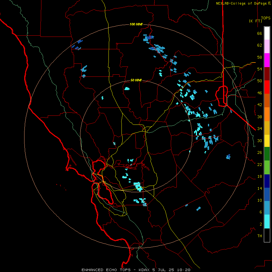
Task: Click the light green legend swatch
Action: click(267, 167)
